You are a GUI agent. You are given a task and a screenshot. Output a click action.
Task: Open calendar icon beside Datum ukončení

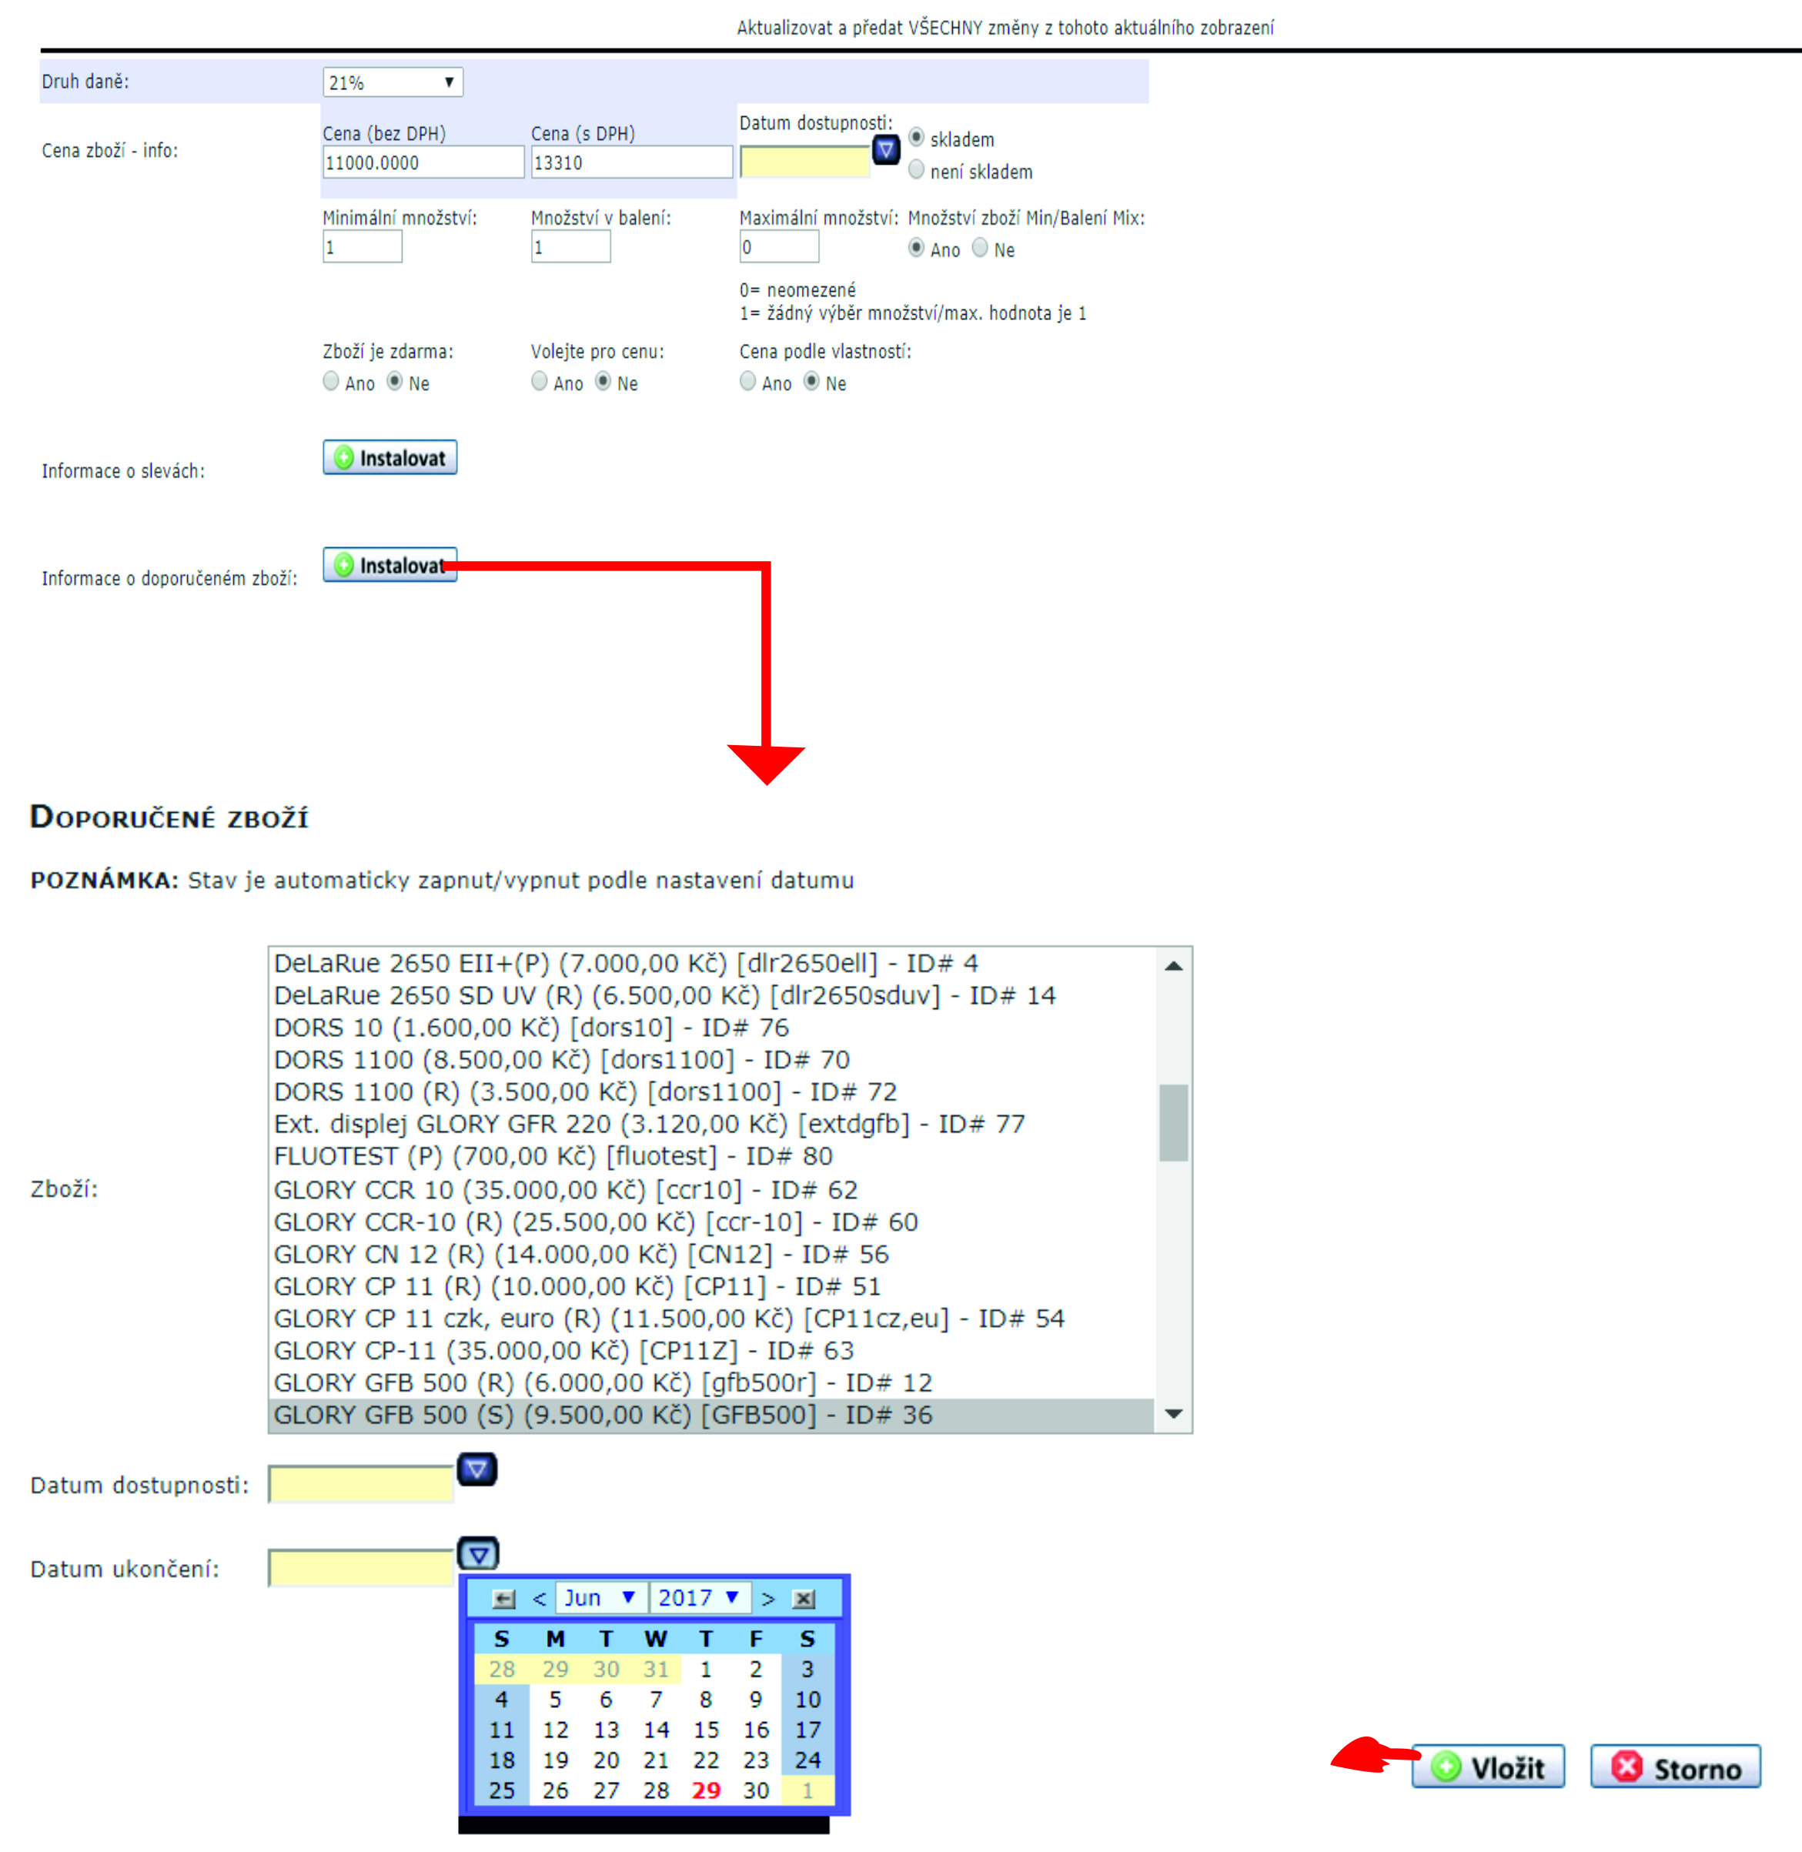(478, 1554)
